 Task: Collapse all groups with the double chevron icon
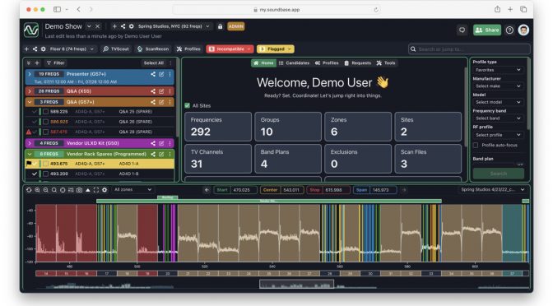tap(29, 63)
